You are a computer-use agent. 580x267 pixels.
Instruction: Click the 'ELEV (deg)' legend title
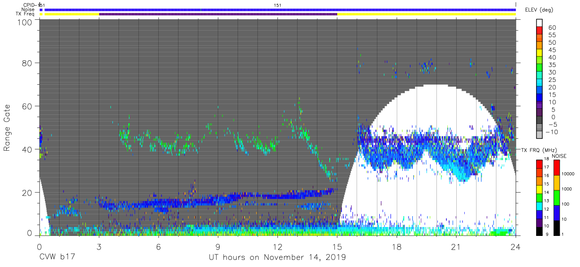[538, 10]
